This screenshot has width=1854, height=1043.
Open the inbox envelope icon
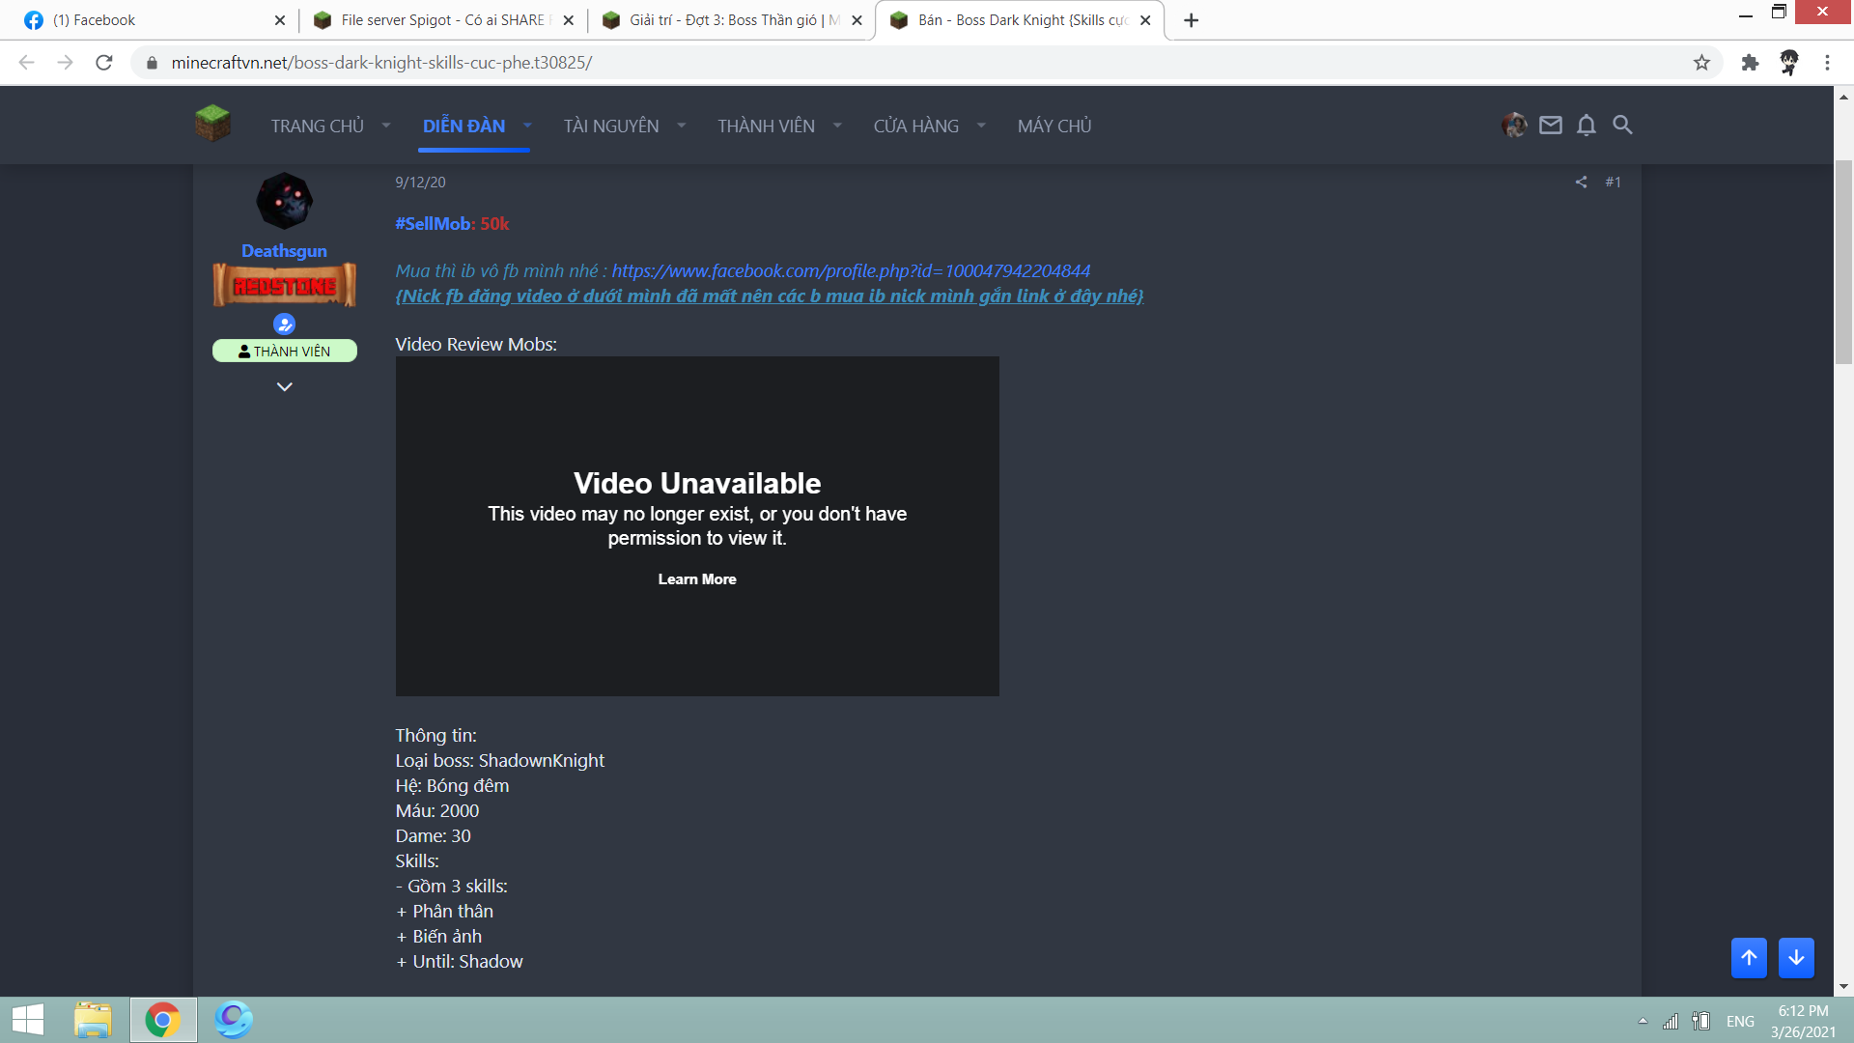1550,126
